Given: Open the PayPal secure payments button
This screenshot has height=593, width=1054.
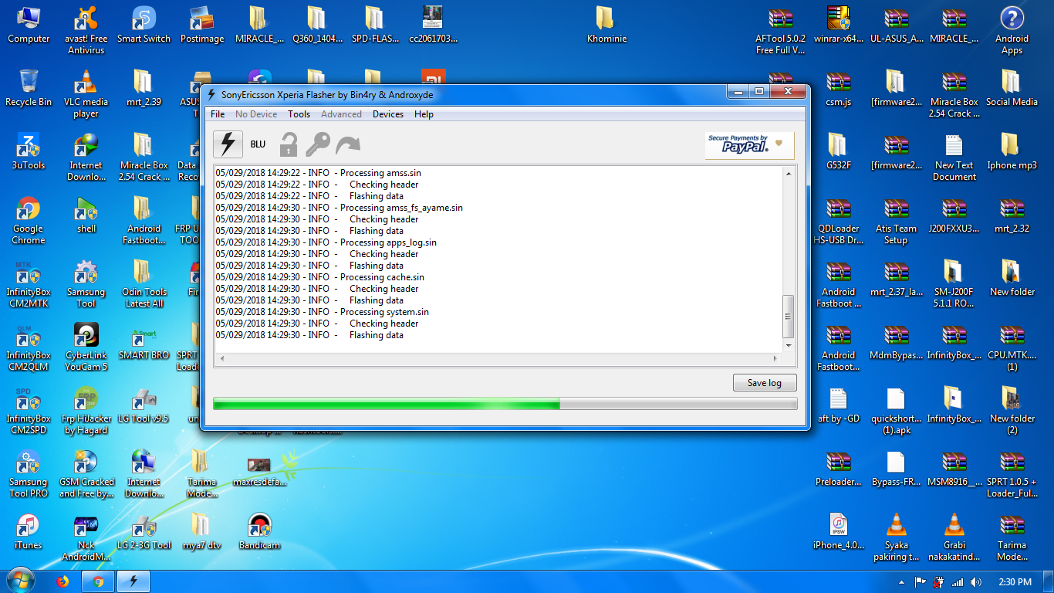Looking at the screenshot, I should point(749,145).
